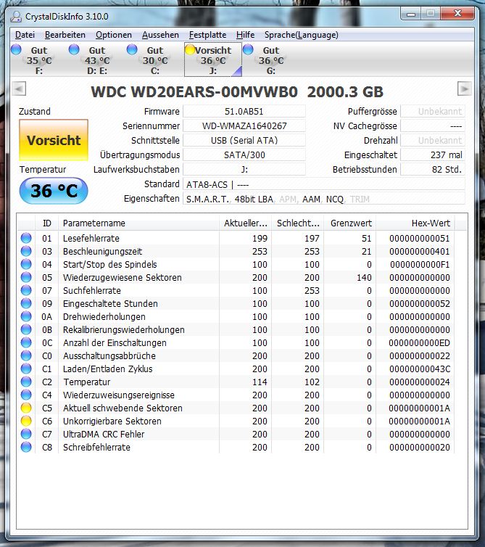This screenshot has width=485, height=547.
Task: Click the Betriebsstunden field 82 Std.
Action: (433, 170)
